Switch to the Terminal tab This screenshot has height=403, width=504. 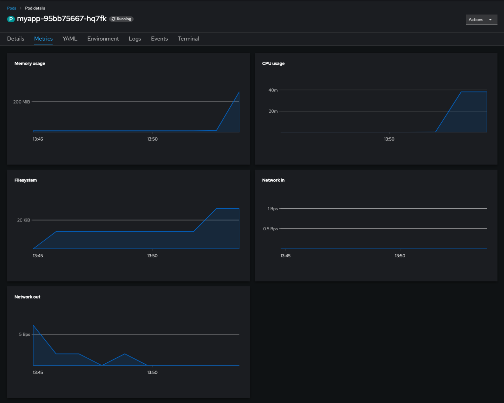[188, 39]
